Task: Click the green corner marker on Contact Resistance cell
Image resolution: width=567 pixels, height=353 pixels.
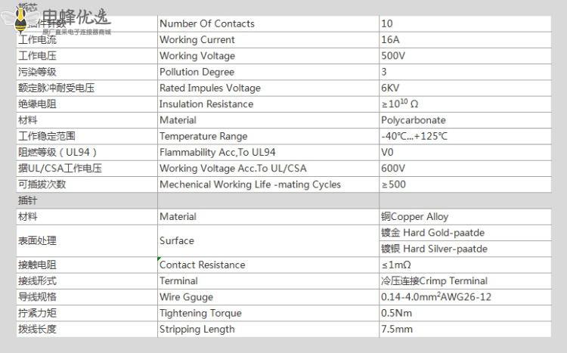Action: pyautogui.click(x=160, y=259)
